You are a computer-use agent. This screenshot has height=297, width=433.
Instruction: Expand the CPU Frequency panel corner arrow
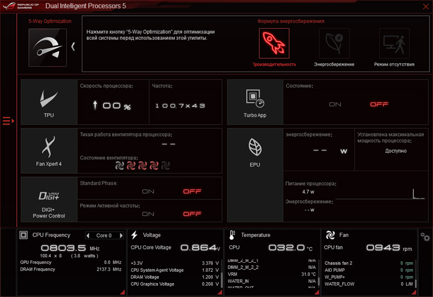point(123,292)
